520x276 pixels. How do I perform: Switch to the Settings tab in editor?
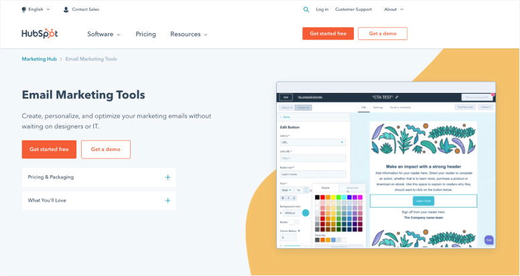click(x=378, y=108)
